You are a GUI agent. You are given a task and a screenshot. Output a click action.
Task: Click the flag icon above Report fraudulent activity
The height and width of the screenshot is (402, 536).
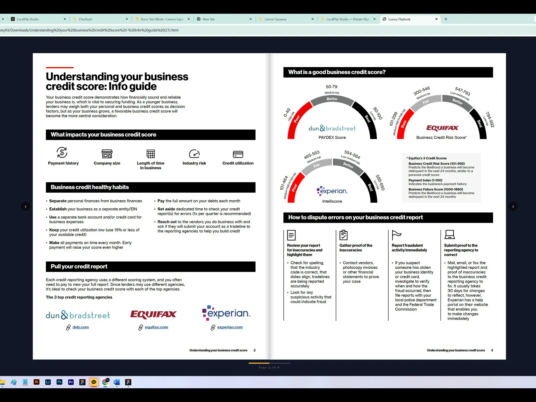pyautogui.click(x=397, y=235)
